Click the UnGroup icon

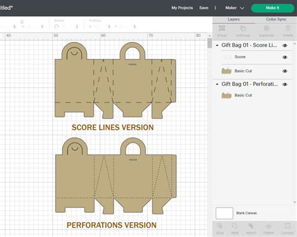[242, 31]
